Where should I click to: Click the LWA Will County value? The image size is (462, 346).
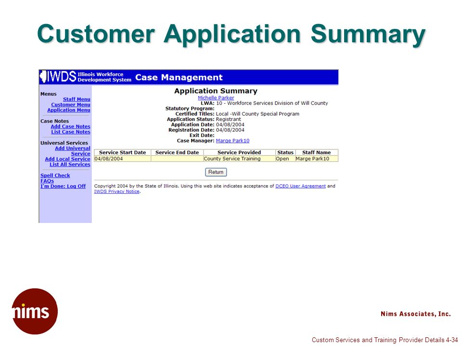(272, 103)
